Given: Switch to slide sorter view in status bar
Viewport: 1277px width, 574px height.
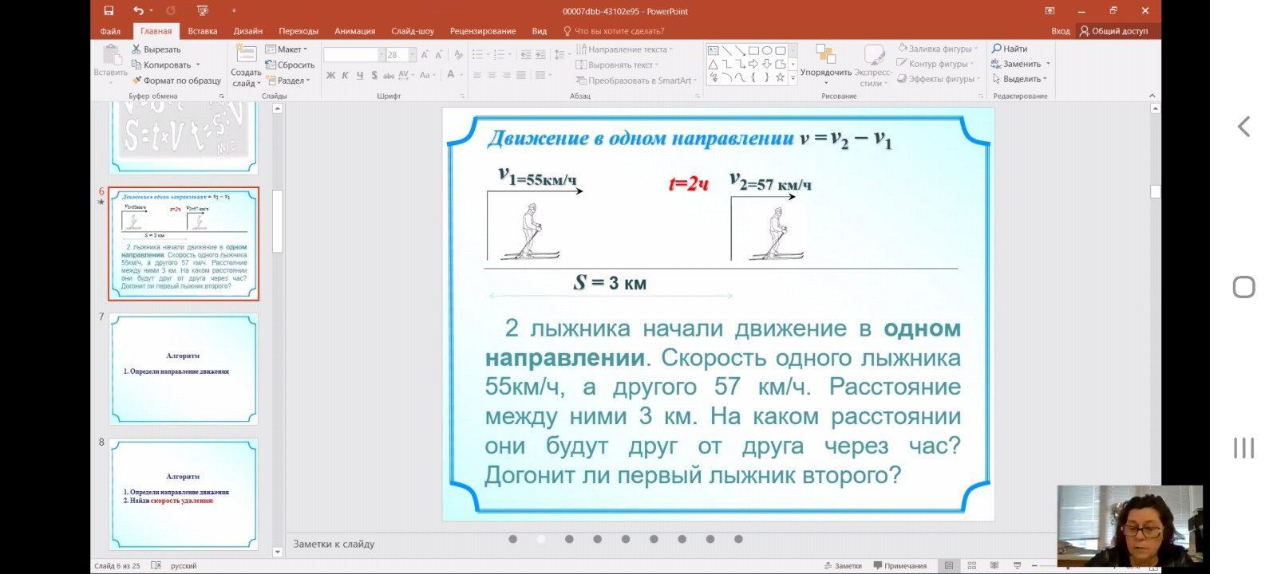Looking at the screenshot, I should tap(971, 566).
